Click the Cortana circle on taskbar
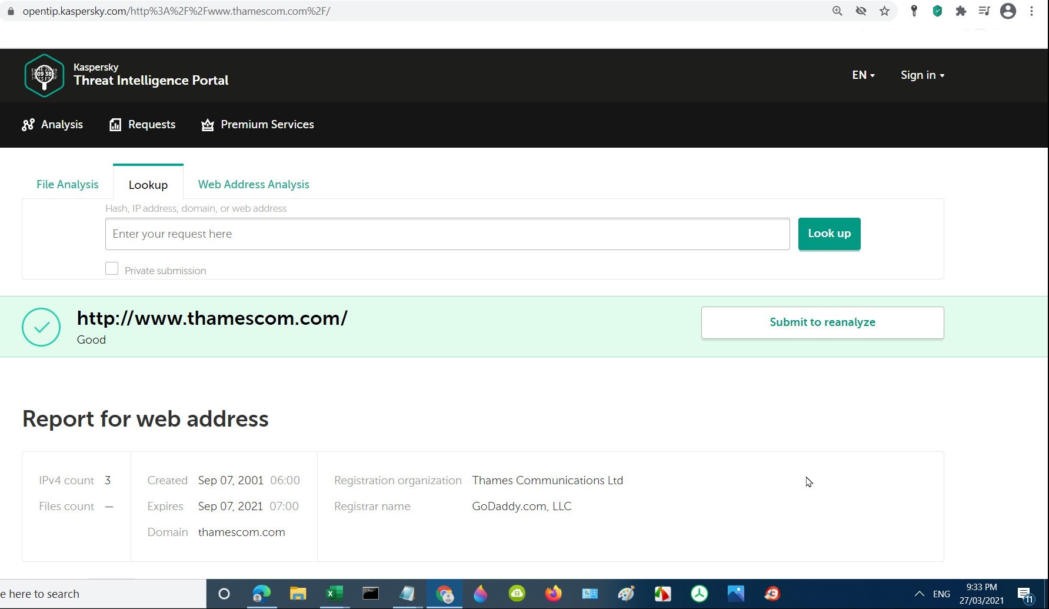Image resolution: width=1049 pixels, height=609 pixels. (x=224, y=594)
